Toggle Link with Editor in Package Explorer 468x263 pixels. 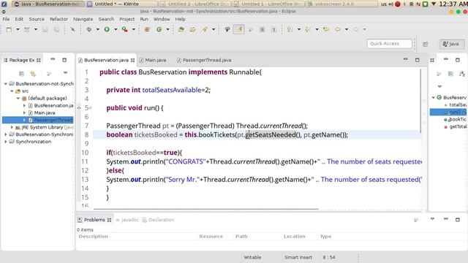pyautogui.click(x=33, y=73)
